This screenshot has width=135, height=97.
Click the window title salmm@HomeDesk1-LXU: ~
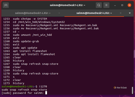67,5
